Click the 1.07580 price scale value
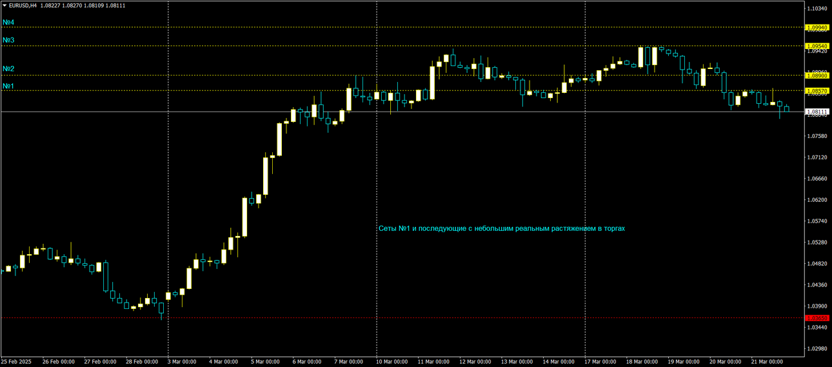 tap(818, 136)
